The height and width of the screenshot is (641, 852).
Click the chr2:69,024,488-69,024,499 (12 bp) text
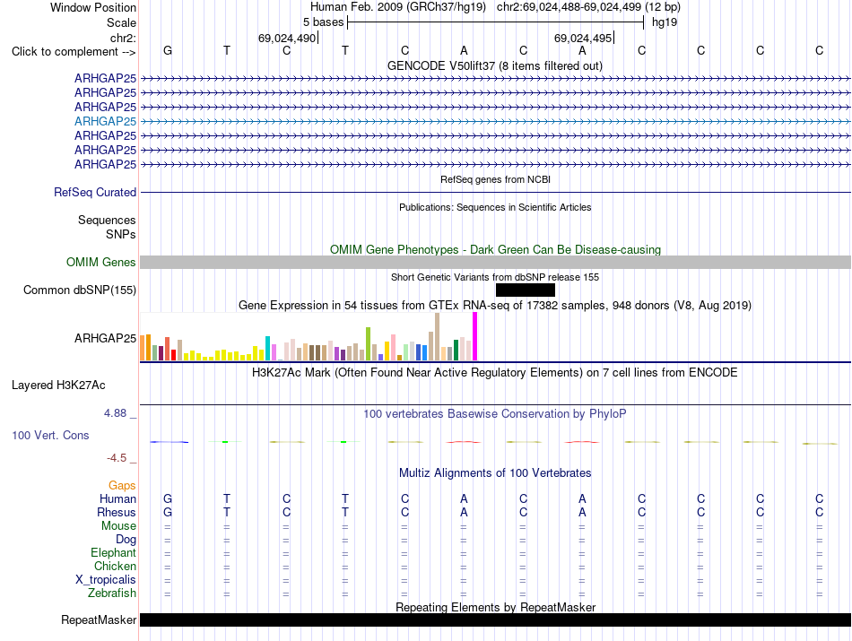pyautogui.click(x=588, y=7)
